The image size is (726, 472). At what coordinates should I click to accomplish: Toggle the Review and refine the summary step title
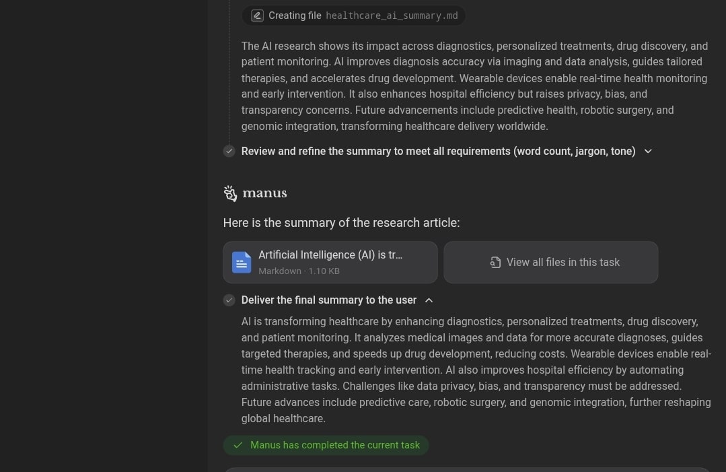[x=438, y=151]
